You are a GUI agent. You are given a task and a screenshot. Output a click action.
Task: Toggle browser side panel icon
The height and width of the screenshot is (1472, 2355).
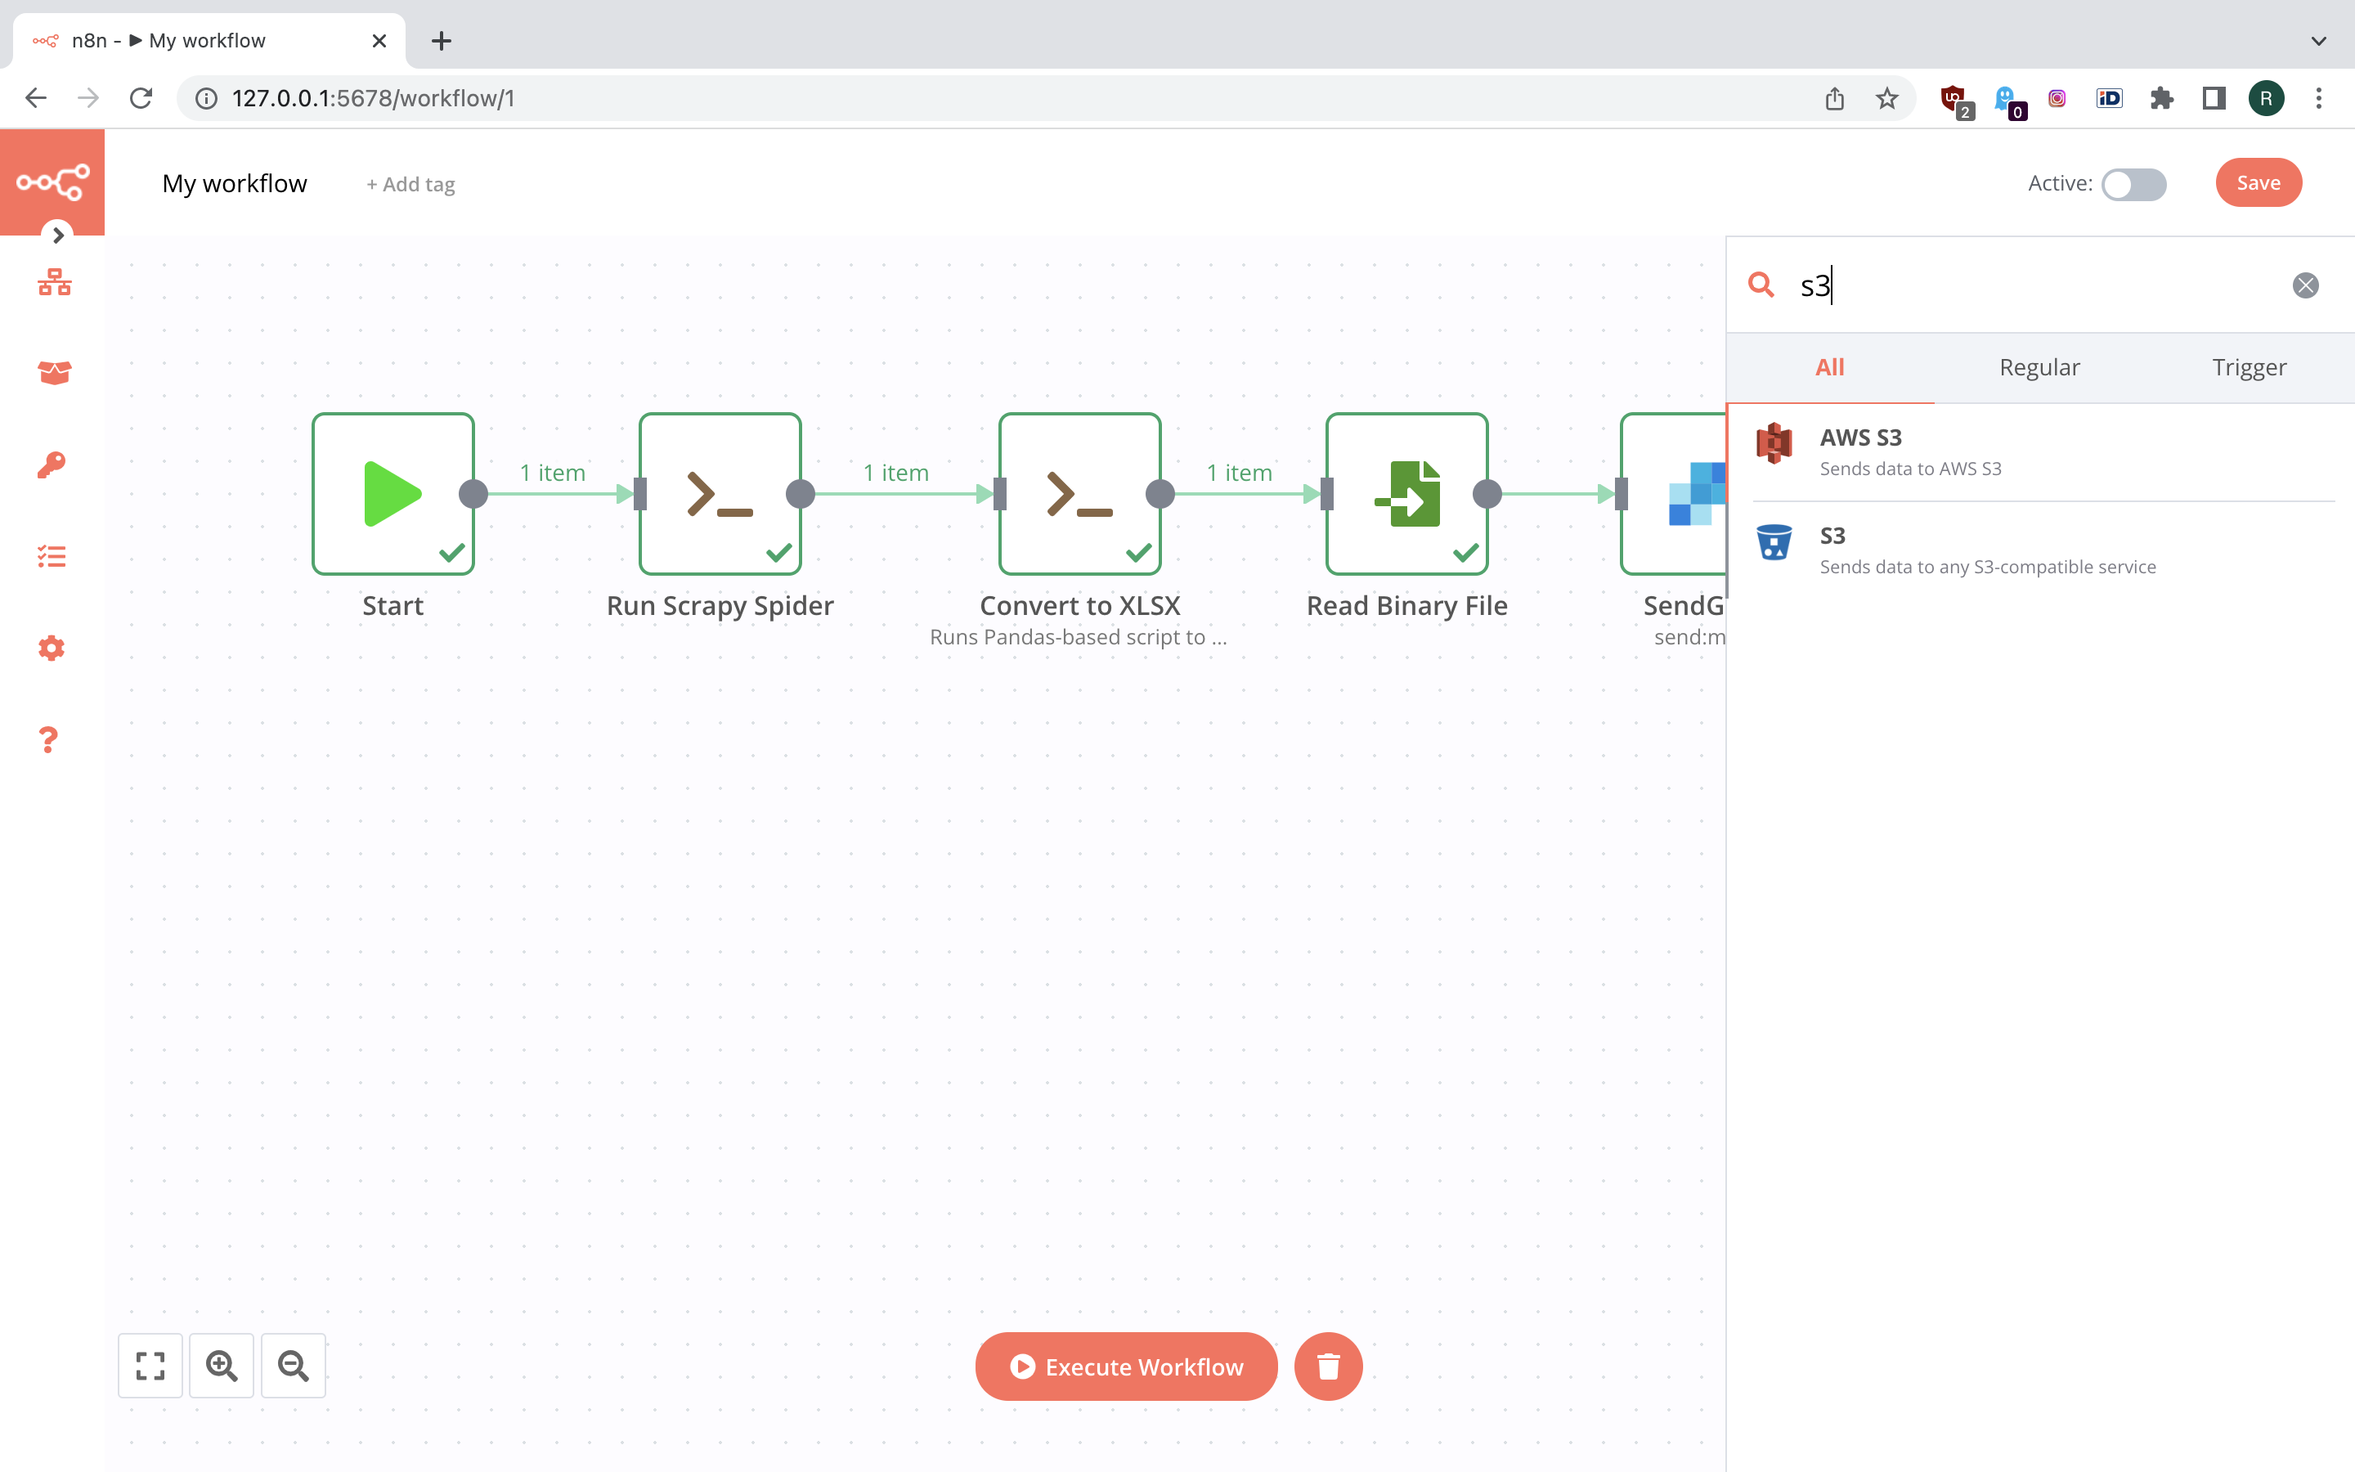point(2213,98)
